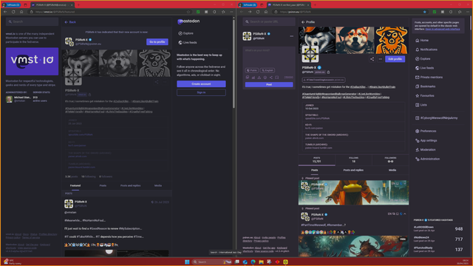
Task: Click Go to profile in the left window
Action: point(157,42)
